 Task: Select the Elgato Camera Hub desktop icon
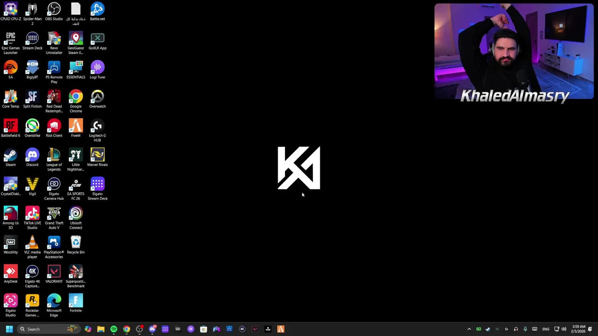[x=54, y=189]
